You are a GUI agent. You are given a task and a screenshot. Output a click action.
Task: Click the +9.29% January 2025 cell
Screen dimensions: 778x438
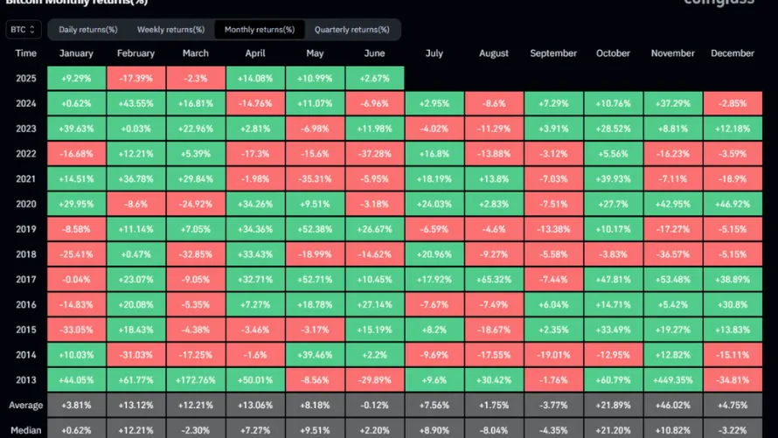pos(76,79)
